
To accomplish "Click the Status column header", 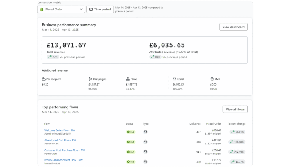I will click(130, 124).
